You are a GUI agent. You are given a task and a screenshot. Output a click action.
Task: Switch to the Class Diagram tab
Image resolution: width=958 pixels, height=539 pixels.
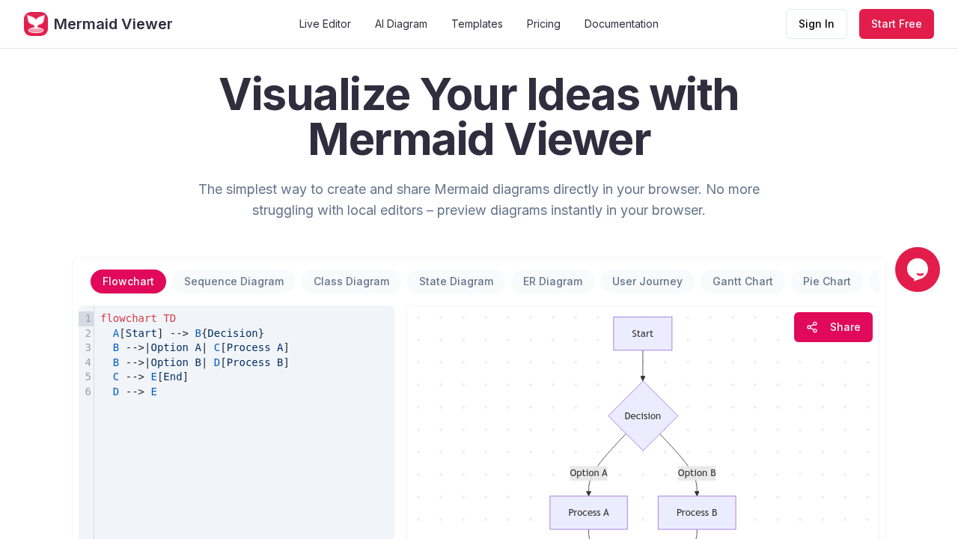(x=351, y=282)
